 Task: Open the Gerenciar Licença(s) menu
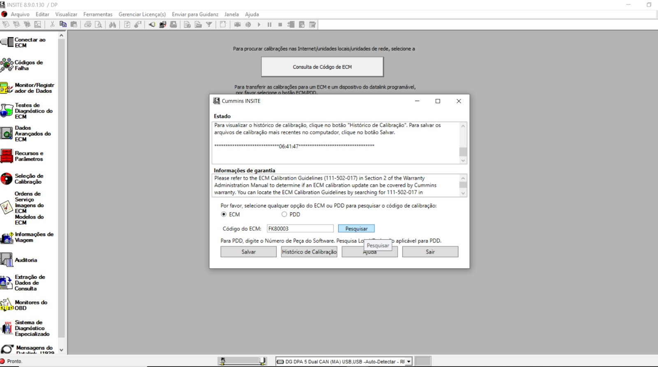click(x=142, y=14)
